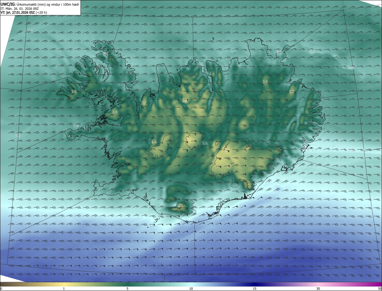Click the 2.7 value label on the map

[x=144, y=103]
